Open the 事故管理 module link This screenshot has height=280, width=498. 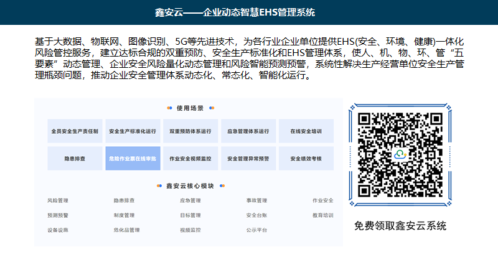coord(256,200)
